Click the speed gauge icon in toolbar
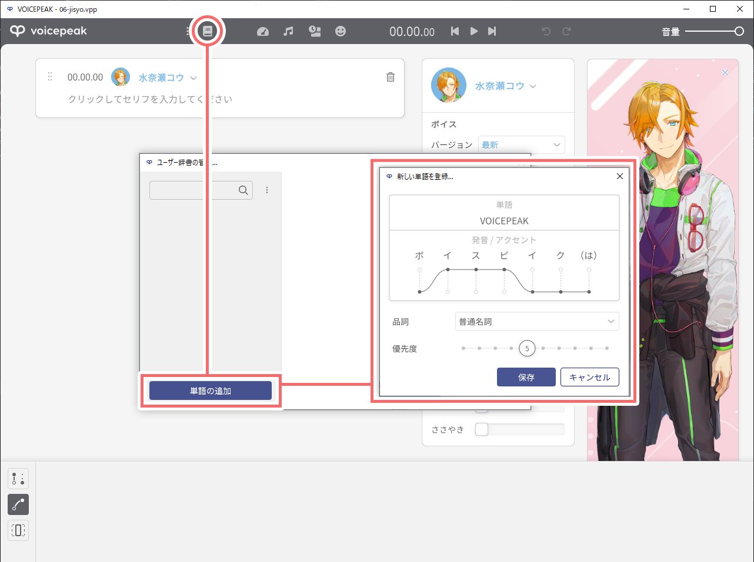The height and width of the screenshot is (562, 754). [x=263, y=31]
